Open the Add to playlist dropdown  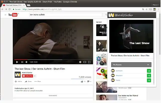(18, 81)
